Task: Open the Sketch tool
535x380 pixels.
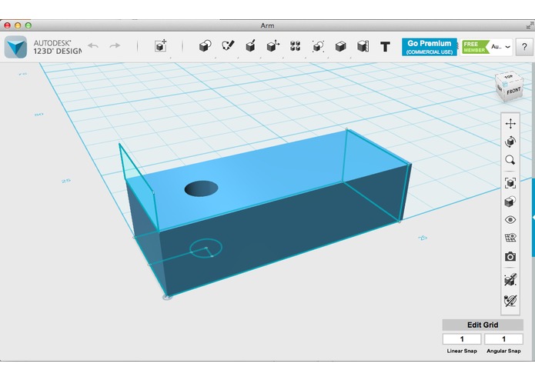Action: (228, 45)
